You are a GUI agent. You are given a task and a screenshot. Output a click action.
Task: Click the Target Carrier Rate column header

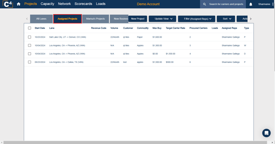[175, 28]
